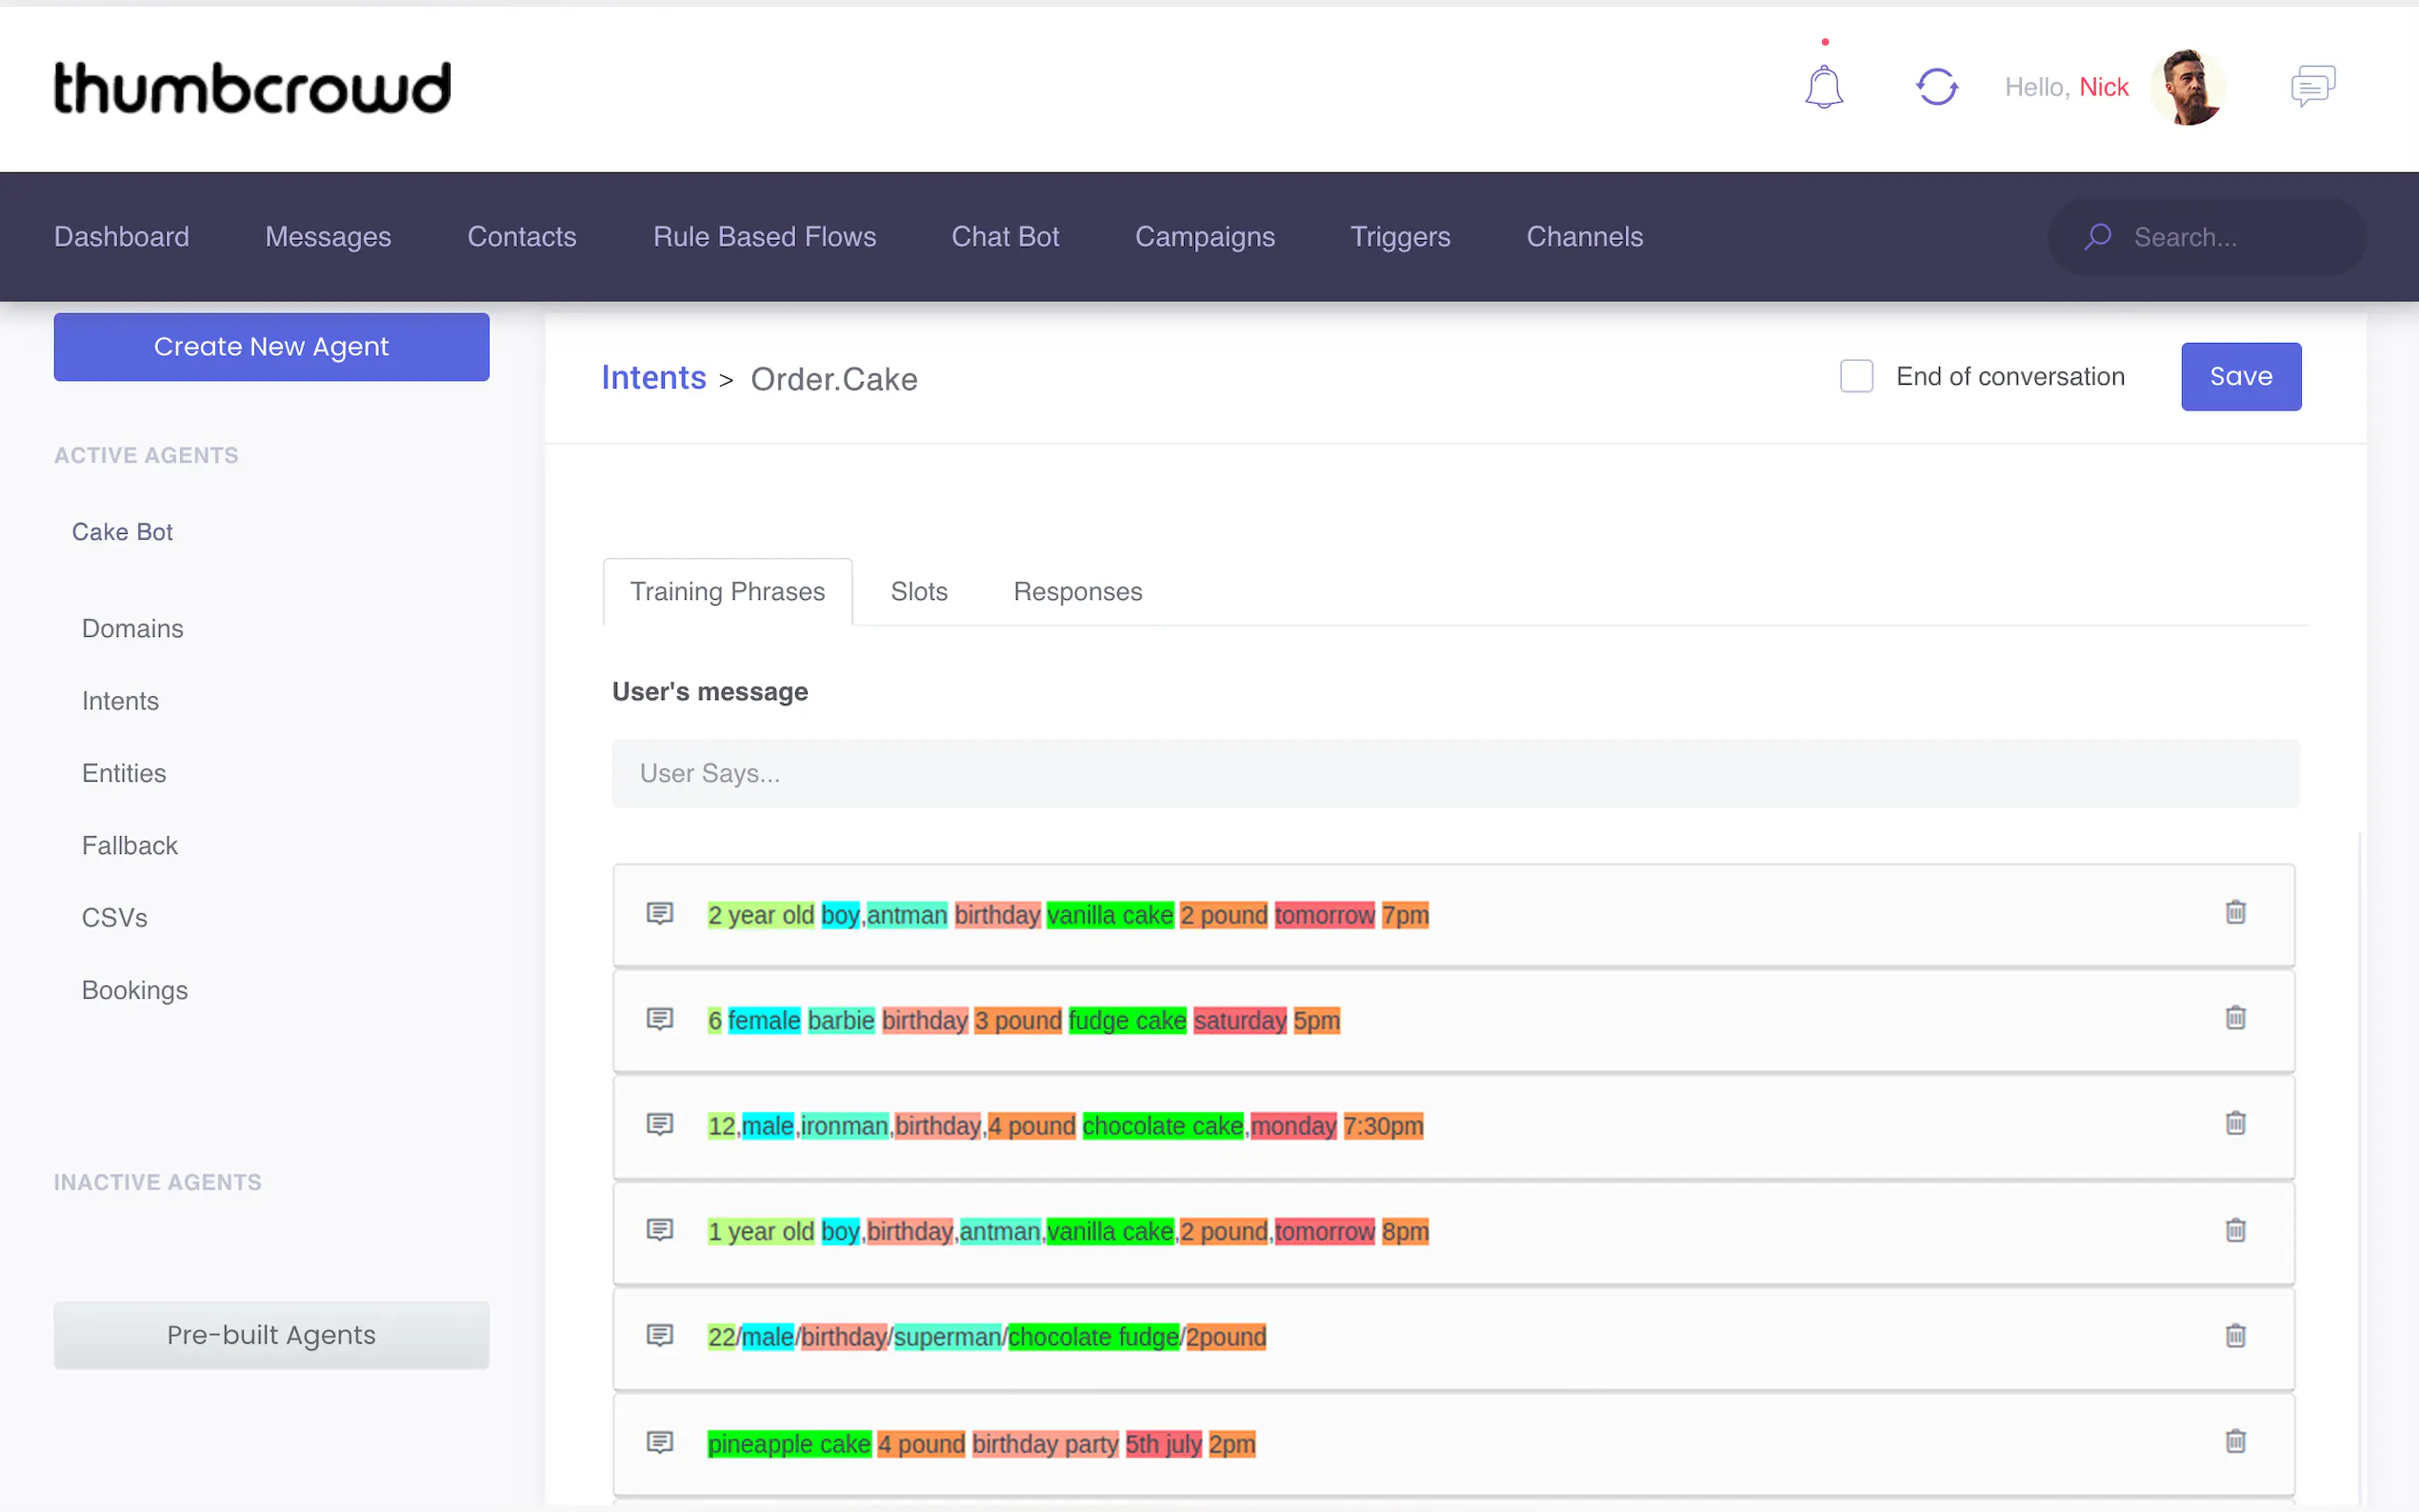
Task: Open the chat bubbles icon in header
Action: [x=2312, y=87]
